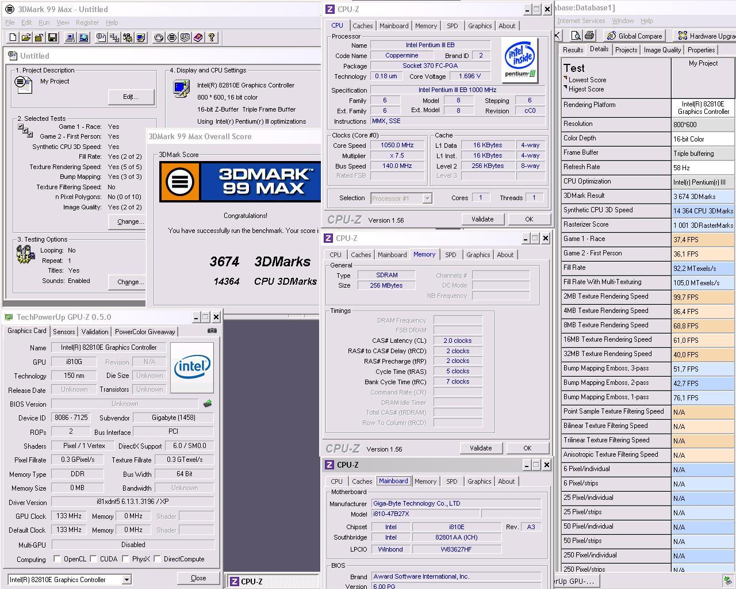Click the Save floppy disk icon
This screenshot has width=736, height=589.
pyautogui.click(x=52, y=37)
